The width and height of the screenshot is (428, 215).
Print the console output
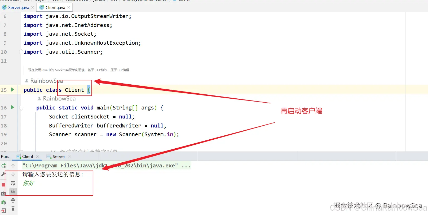[13, 200]
